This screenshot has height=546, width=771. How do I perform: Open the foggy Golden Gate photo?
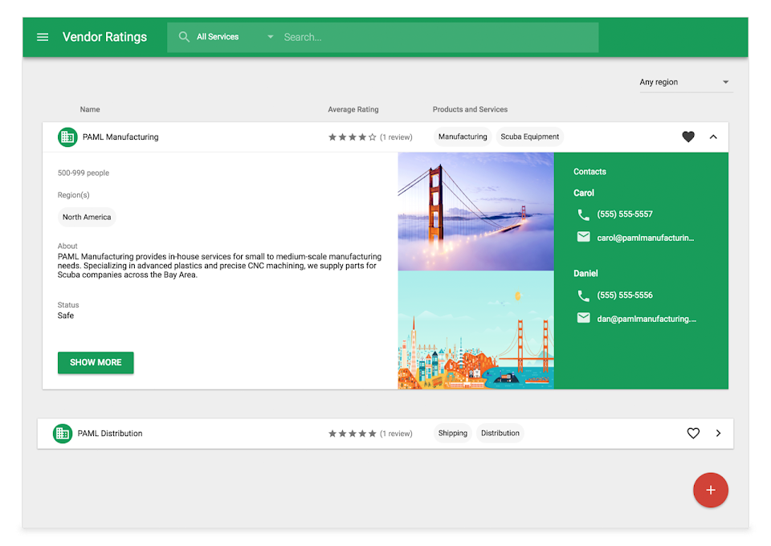(x=476, y=211)
